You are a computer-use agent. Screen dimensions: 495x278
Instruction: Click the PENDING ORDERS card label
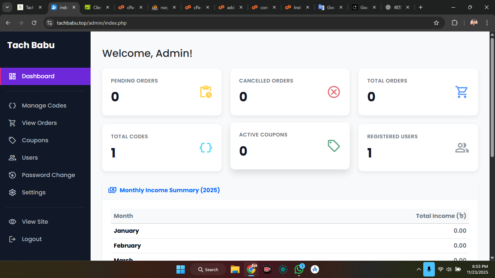coord(134,81)
